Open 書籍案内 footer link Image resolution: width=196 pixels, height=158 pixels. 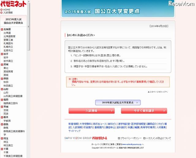[99, 127]
